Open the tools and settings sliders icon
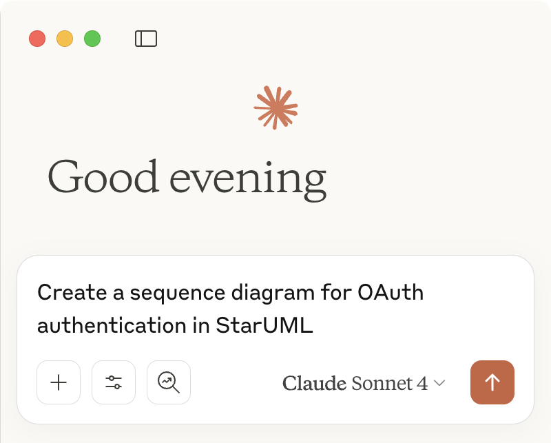 point(114,382)
